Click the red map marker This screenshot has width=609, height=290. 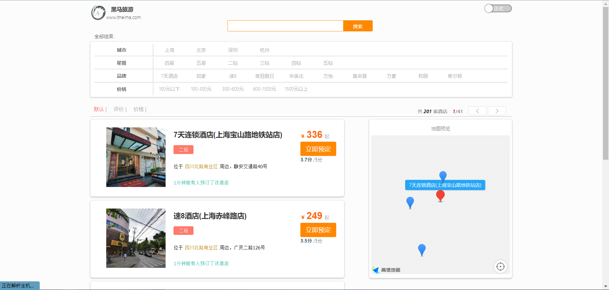click(440, 196)
